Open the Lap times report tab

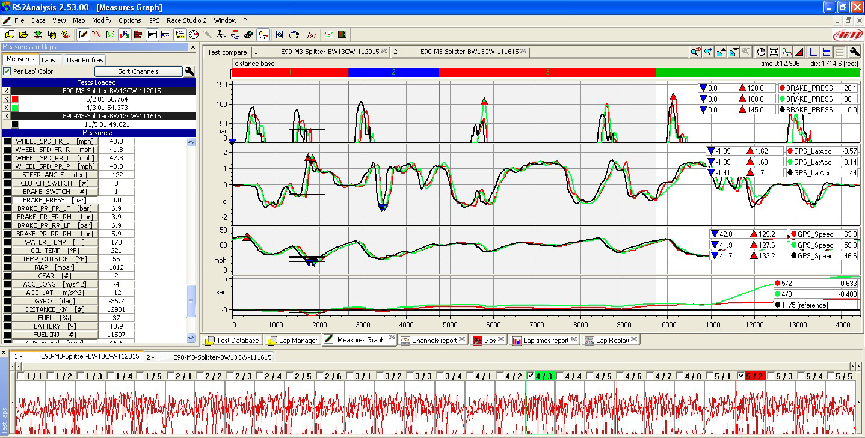pyautogui.click(x=544, y=340)
